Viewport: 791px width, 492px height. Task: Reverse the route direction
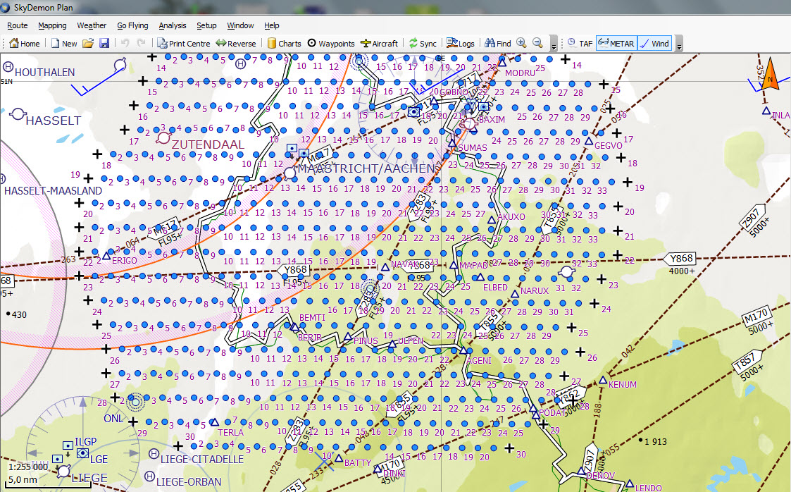coord(236,43)
